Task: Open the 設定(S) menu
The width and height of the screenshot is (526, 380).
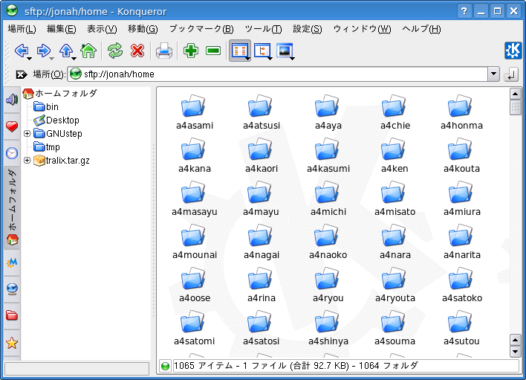Action: [x=308, y=29]
